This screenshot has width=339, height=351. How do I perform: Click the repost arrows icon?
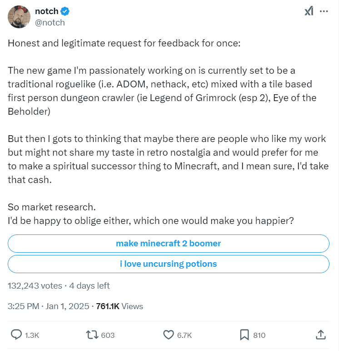coord(92,335)
